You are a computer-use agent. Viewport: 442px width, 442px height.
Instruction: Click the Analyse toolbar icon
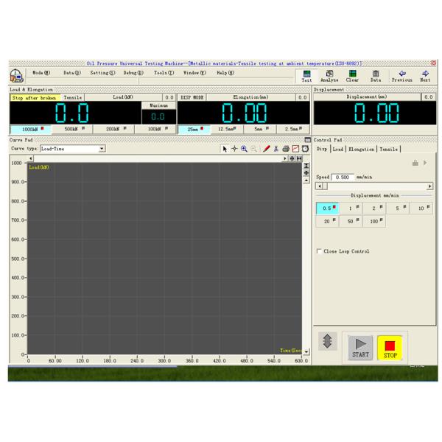point(329,74)
